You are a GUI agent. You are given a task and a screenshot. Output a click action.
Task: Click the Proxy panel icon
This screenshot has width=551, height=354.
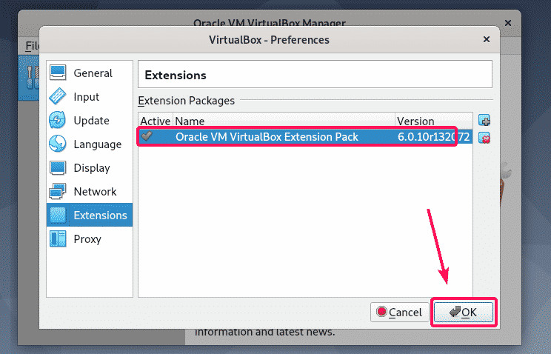(58, 238)
